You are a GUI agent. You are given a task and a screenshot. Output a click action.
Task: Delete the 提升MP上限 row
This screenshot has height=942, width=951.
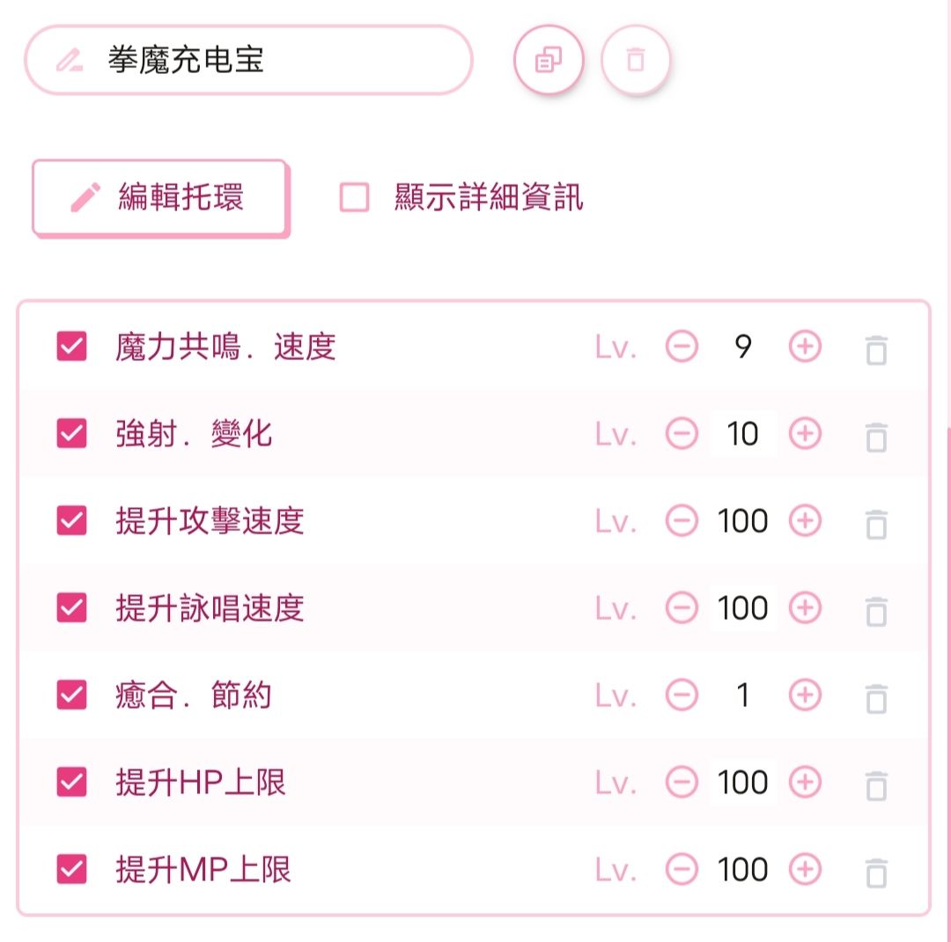(x=875, y=871)
